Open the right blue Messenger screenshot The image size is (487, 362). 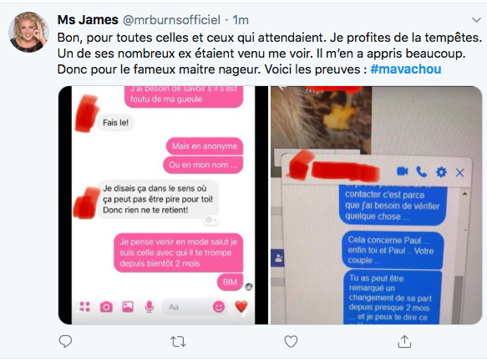tap(377, 205)
